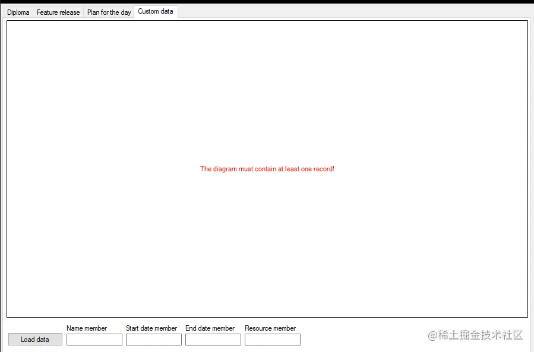Select the Plan for the day tab
The height and width of the screenshot is (352, 534).
[x=109, y=12]
